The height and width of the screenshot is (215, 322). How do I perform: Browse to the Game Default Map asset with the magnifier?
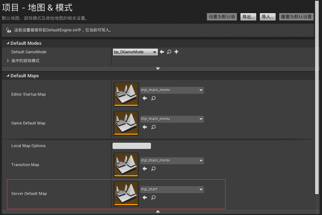click(154, 127)
